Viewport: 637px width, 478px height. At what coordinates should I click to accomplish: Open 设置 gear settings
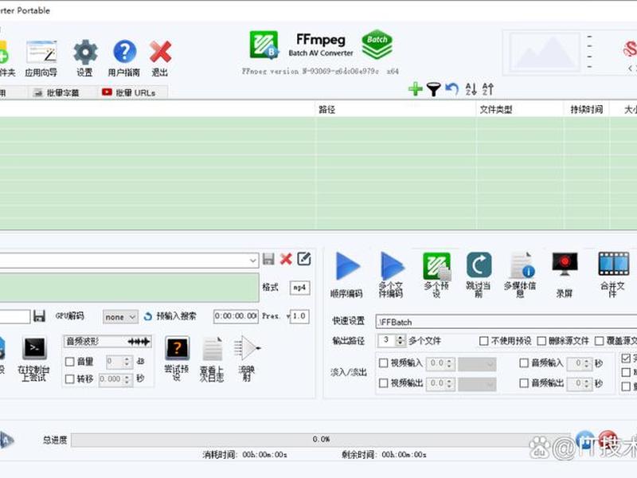[x=85, y=59]
